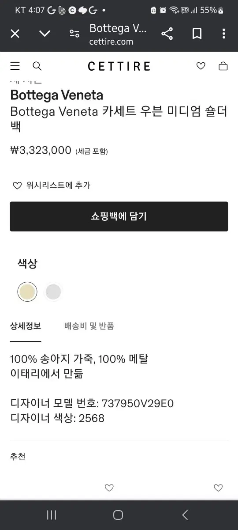
Task: Close the in-app browser tab
Action: tap(15, 34)
